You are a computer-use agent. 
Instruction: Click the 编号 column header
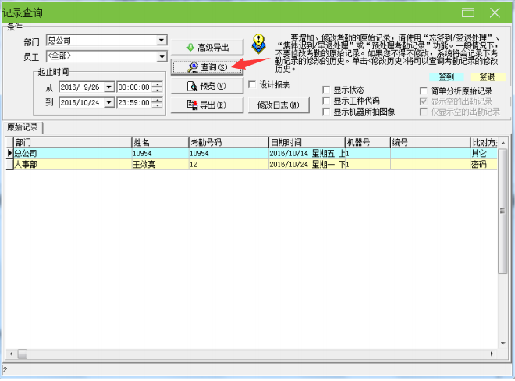tap(430, 142)
